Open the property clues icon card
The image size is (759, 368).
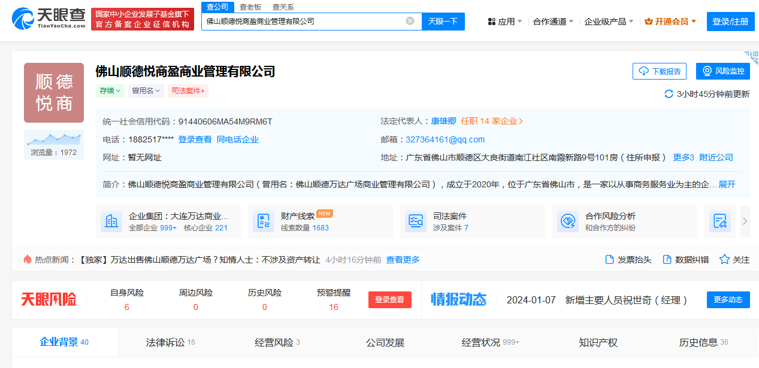click(x=262, y=221)
